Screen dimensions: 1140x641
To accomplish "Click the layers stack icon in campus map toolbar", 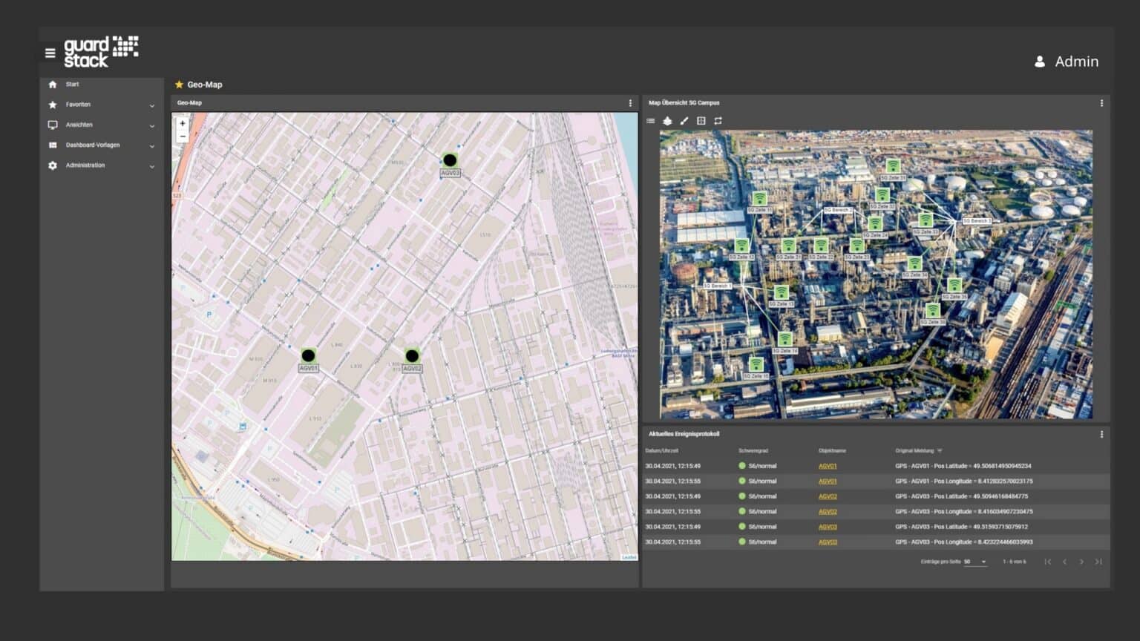I will coord(667,121).
